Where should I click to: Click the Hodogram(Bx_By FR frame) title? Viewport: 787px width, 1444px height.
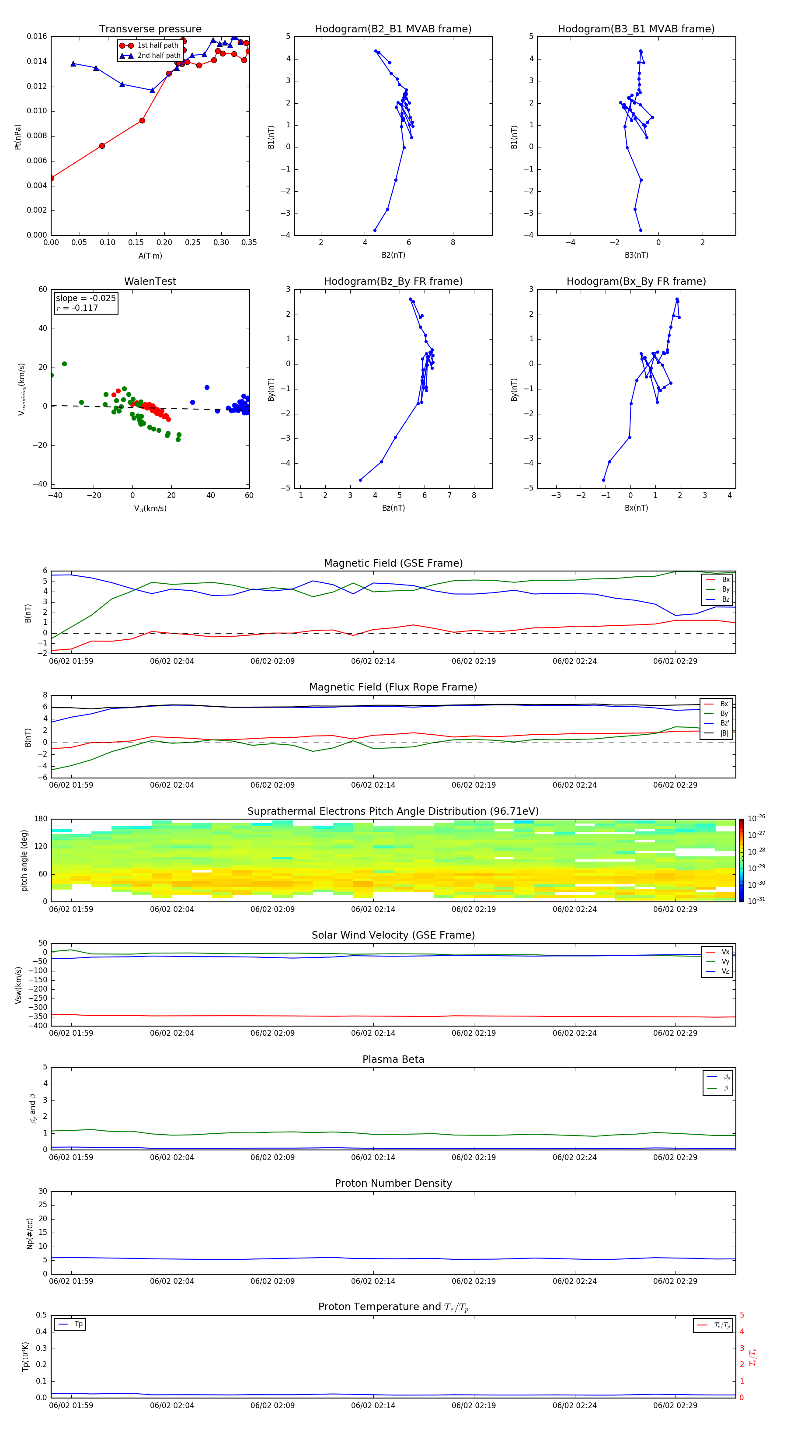tap(636, 281)
